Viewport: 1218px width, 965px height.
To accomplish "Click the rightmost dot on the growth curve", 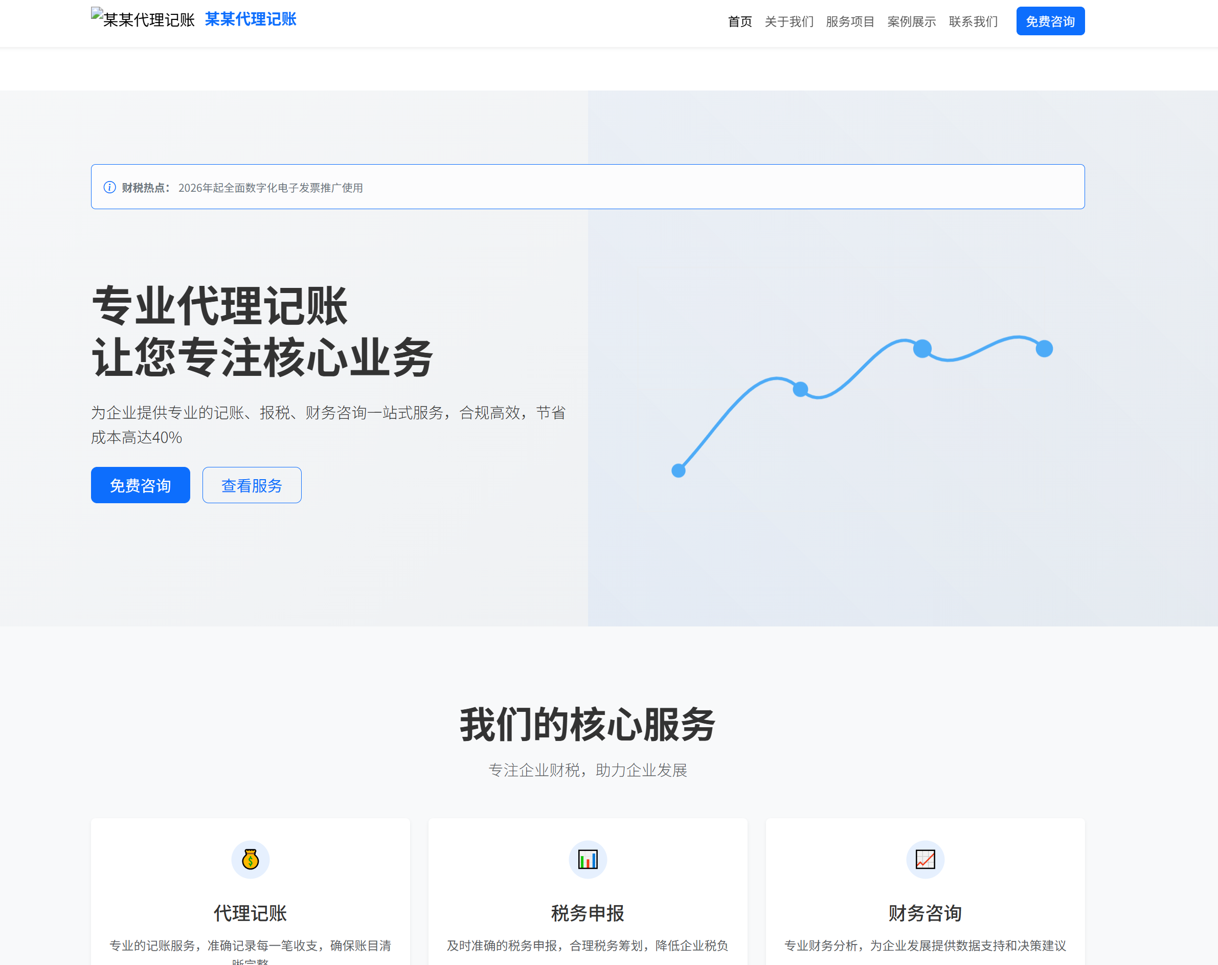I will (x=1045, y=350).
